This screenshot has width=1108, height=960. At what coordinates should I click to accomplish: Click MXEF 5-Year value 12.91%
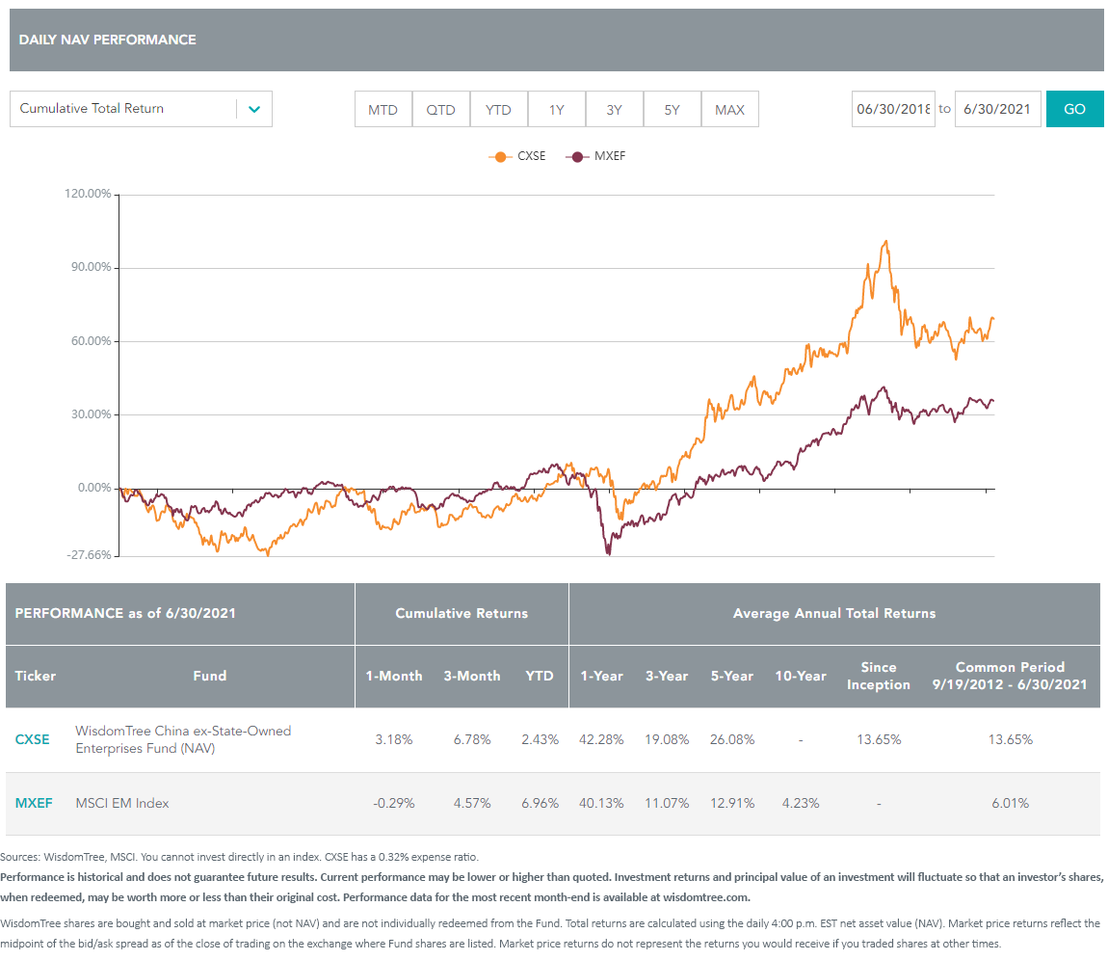pos(732,803)
